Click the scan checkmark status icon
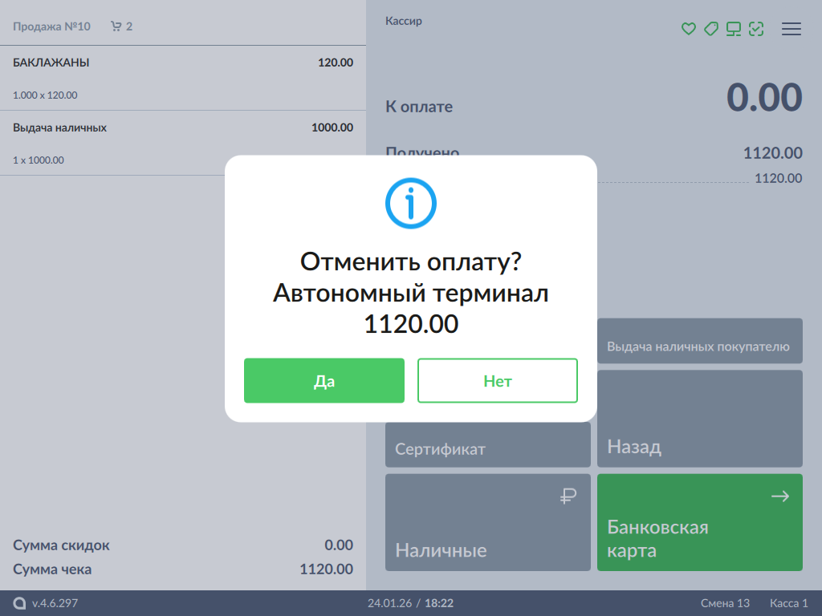Image resolution: width=822 pixels, height=616 pixels. 755,29
